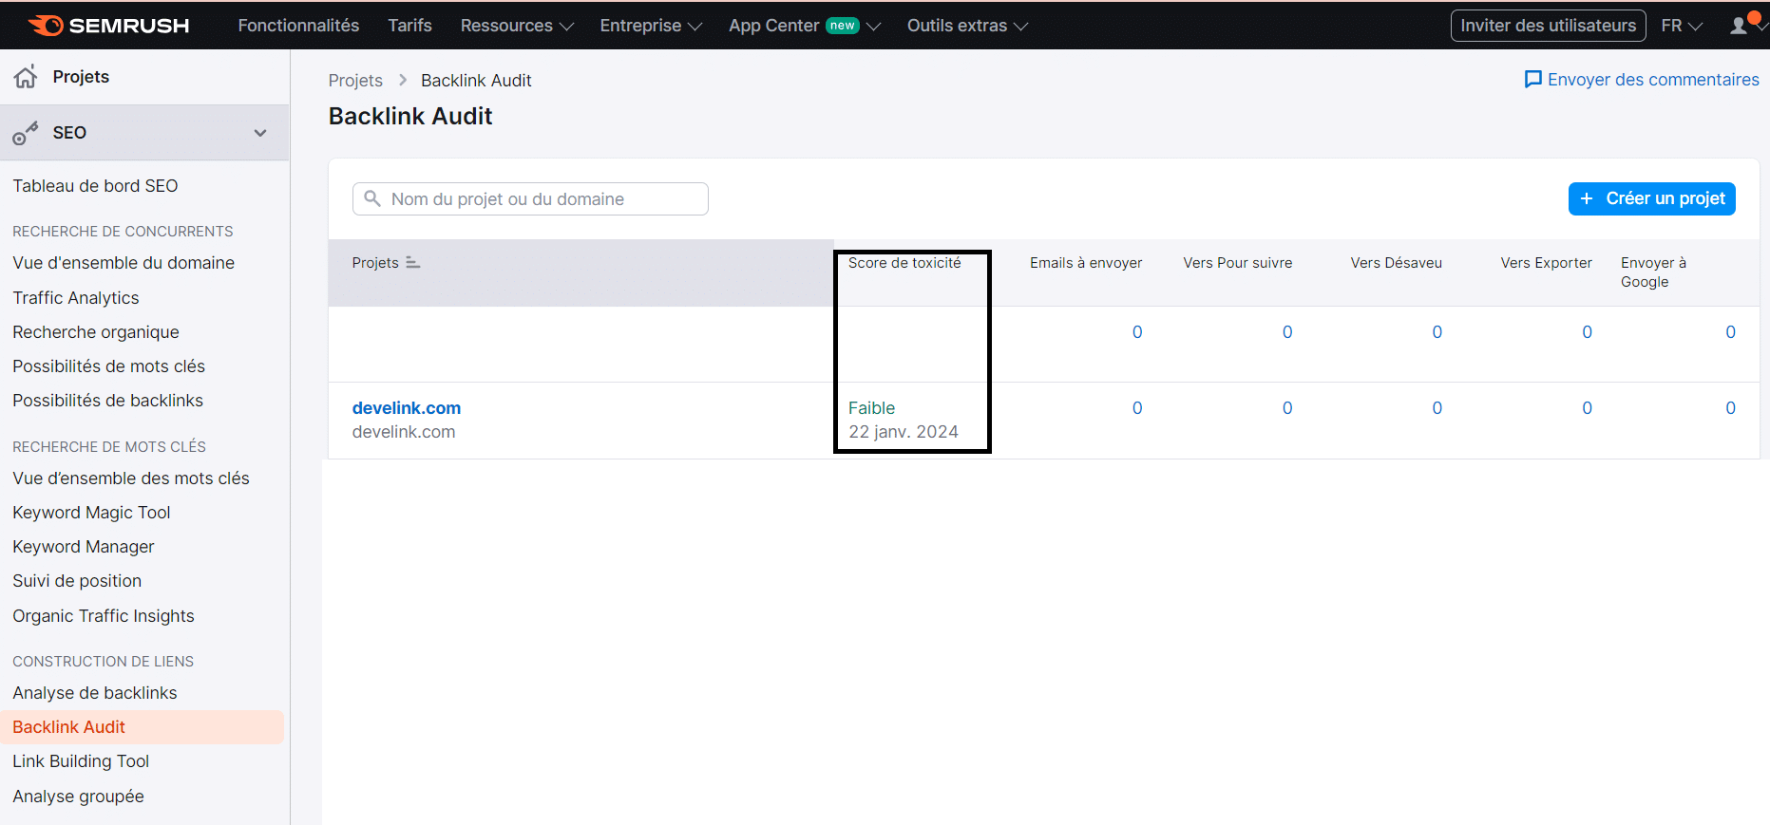The width and height of the screenshot is (1770, 825).
Task: Click the Projets column sort icon
Action: coord(412,262)
